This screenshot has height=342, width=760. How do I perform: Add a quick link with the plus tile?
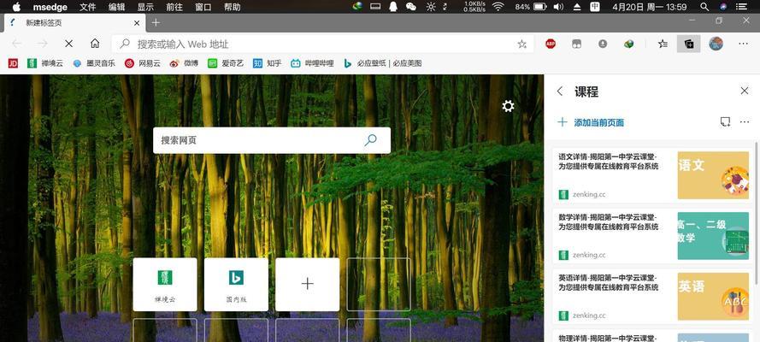307,285
